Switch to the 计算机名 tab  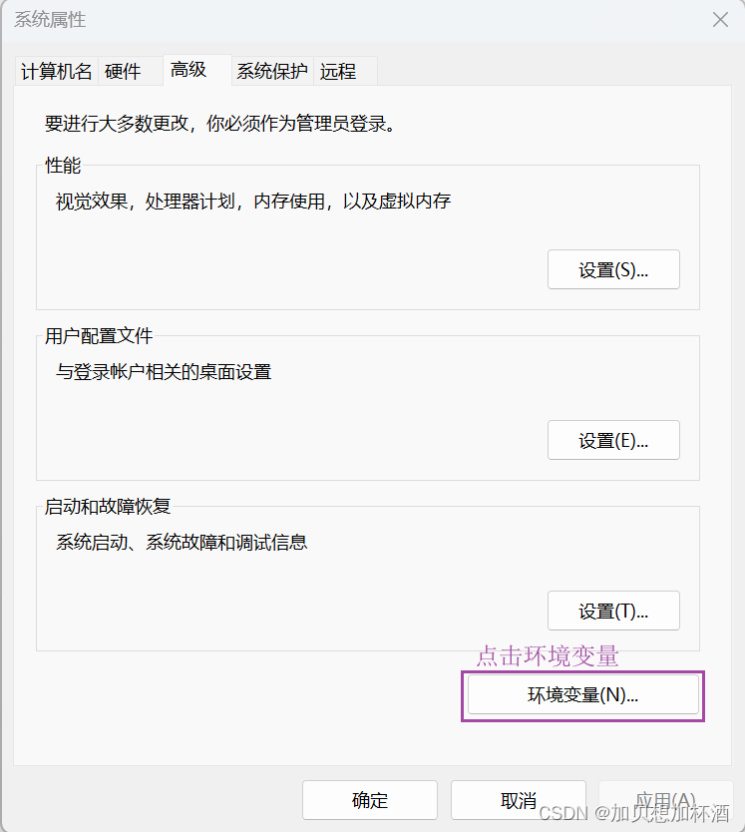tap(55, 71)
